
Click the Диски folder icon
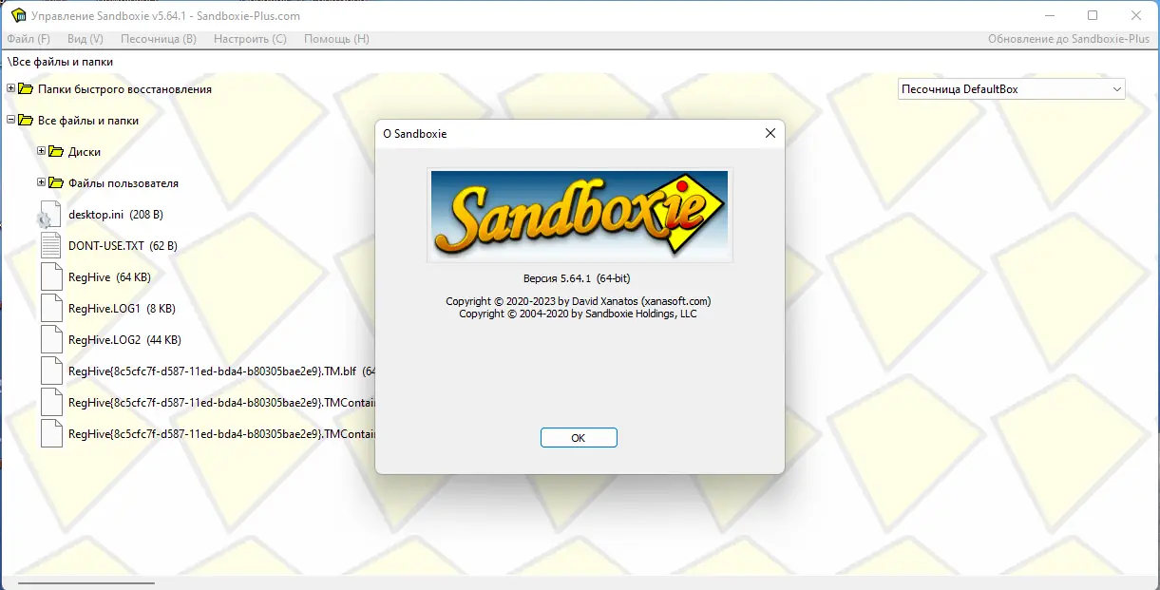click(56, 152)
